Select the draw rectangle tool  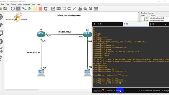pyautogui.click(x=64, y=9)
